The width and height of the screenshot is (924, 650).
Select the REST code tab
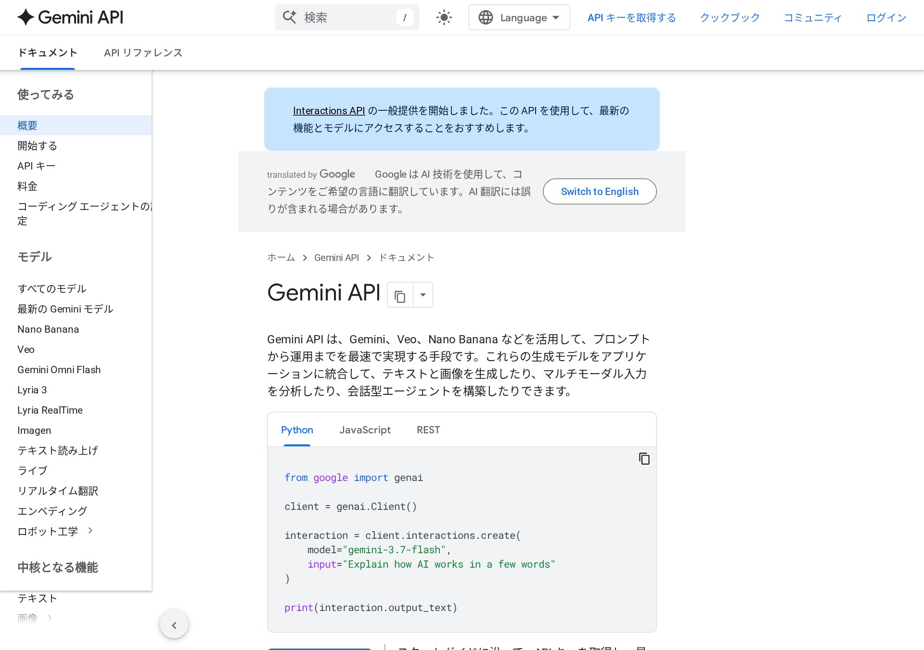(428, 430)
